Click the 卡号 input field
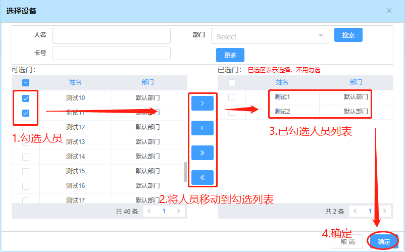The height and width of the screenshot is (252, 405). pos(112,53)
